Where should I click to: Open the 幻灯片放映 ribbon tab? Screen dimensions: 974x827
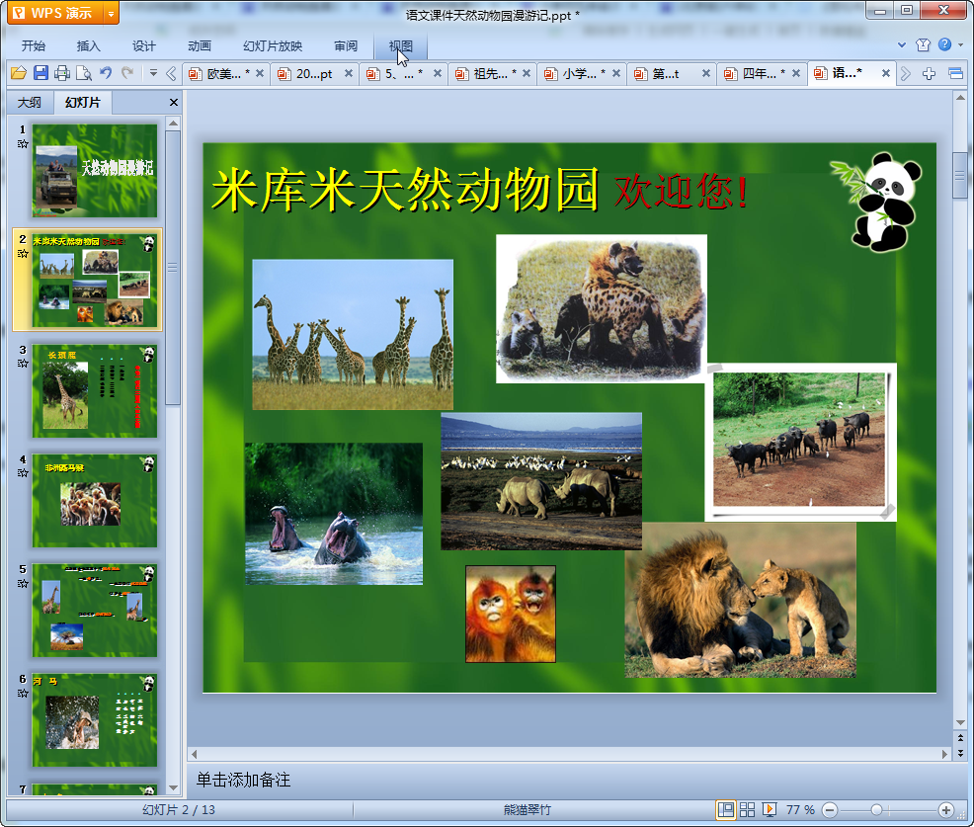coord(273,45)
